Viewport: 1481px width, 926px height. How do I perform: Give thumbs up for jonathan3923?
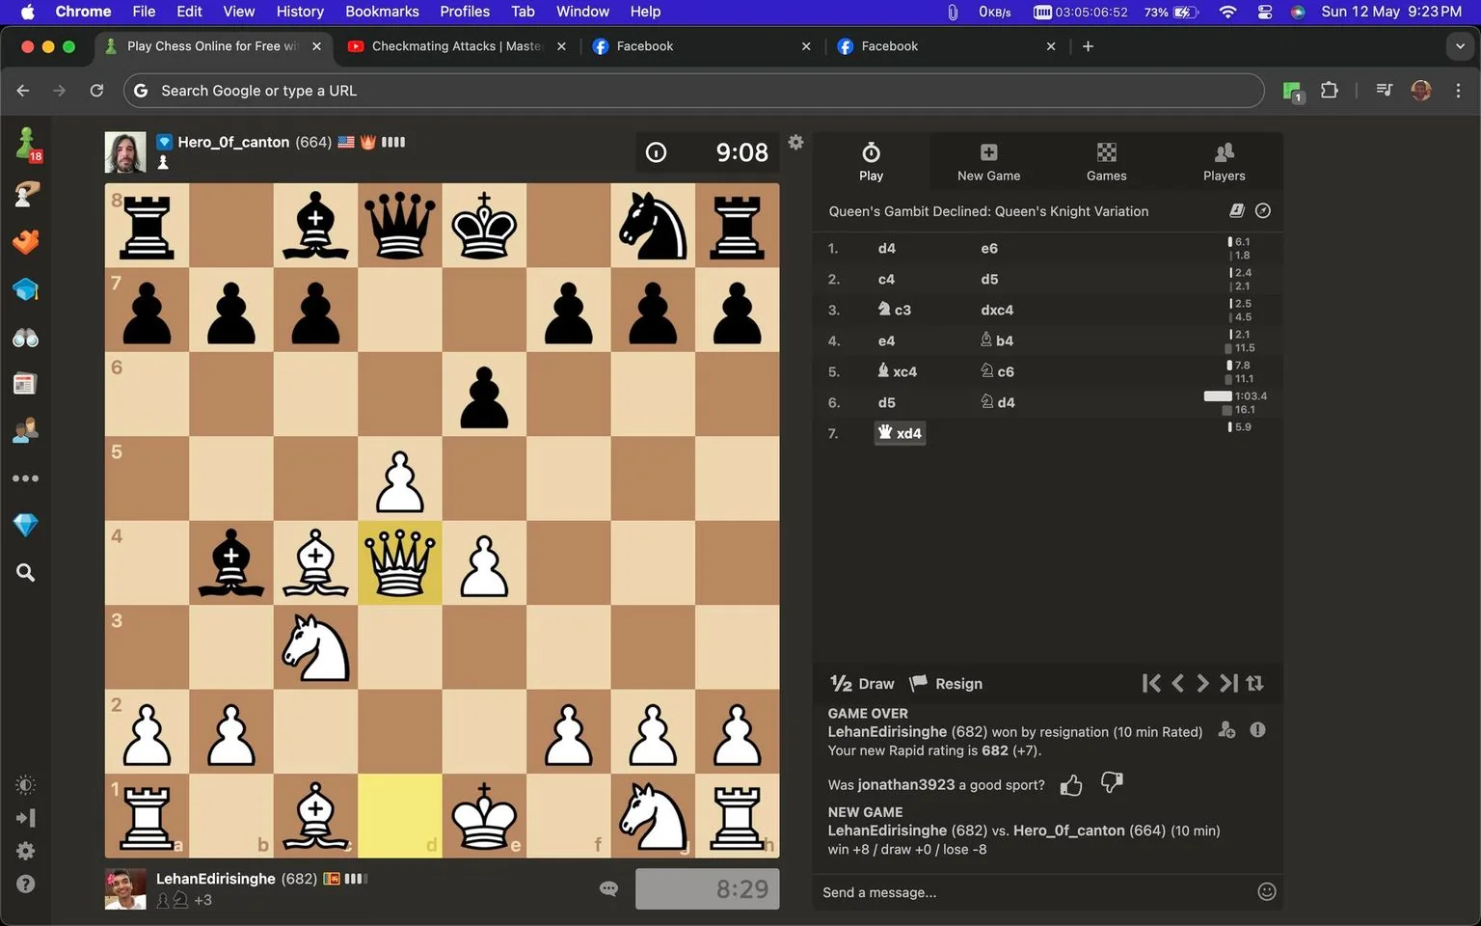1071,785
